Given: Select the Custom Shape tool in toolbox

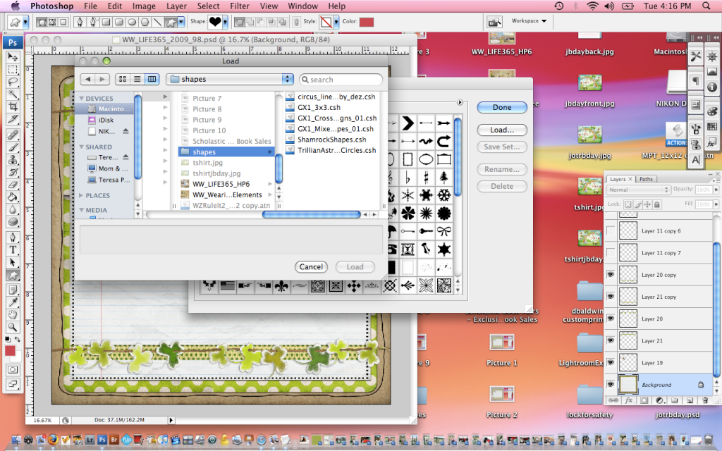Looking at the screenshot, I should [x=13, y=276].
